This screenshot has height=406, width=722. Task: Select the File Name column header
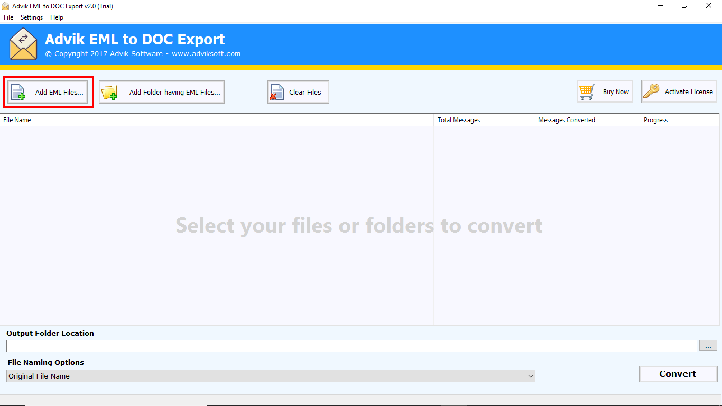pyautogui.click(x=217, y=120)
